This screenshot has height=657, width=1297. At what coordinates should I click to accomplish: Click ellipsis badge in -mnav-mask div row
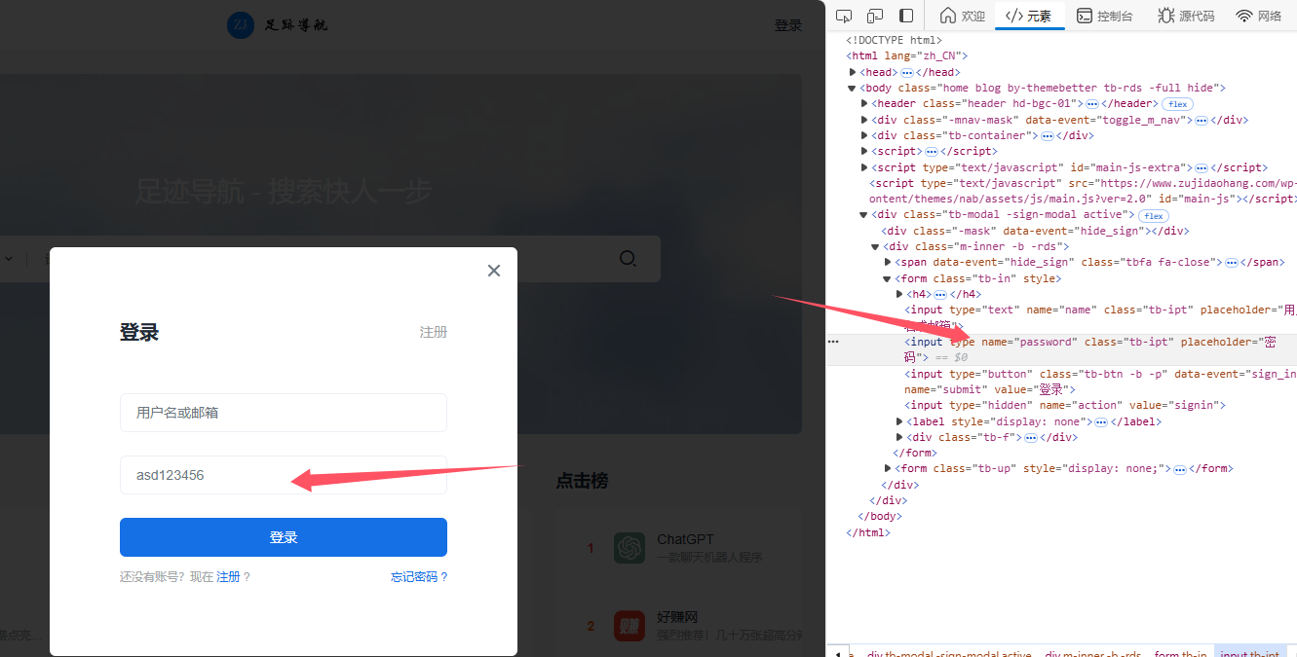(1202, 121)
